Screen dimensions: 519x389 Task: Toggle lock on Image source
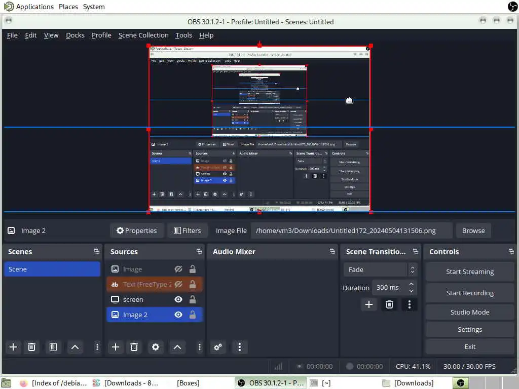point(192,269)
